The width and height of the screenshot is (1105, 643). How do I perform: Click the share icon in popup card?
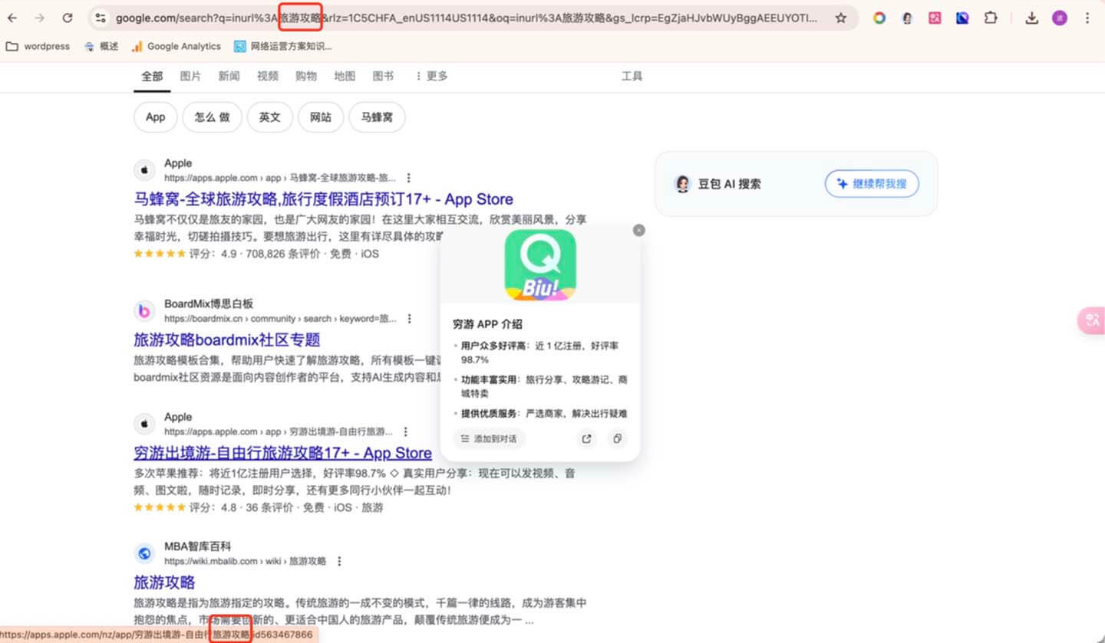(x=587, y=439)
